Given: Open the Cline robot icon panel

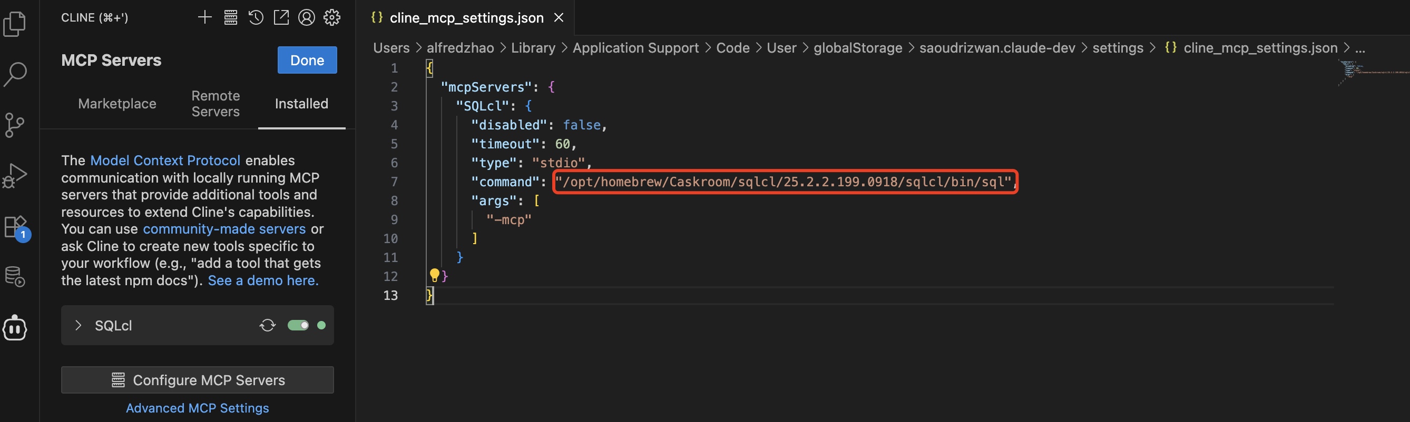Looking at the screenshot, I should click(15, 328).
